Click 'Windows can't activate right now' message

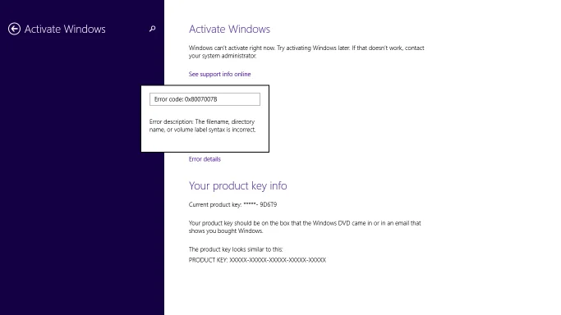click(306, 52)
